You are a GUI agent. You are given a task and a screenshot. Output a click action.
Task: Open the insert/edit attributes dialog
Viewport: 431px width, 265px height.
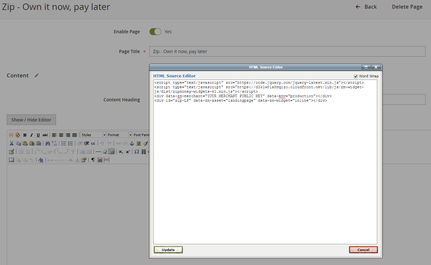click(84, 160)
